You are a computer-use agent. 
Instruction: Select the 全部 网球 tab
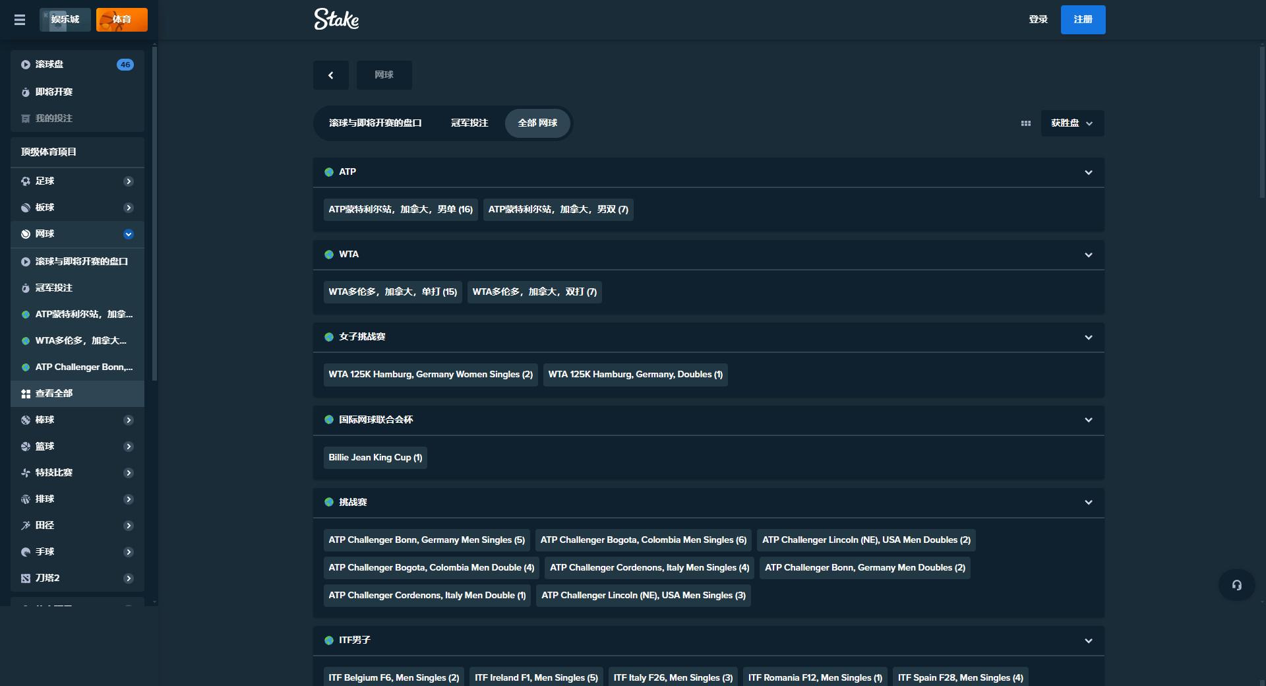537,123
